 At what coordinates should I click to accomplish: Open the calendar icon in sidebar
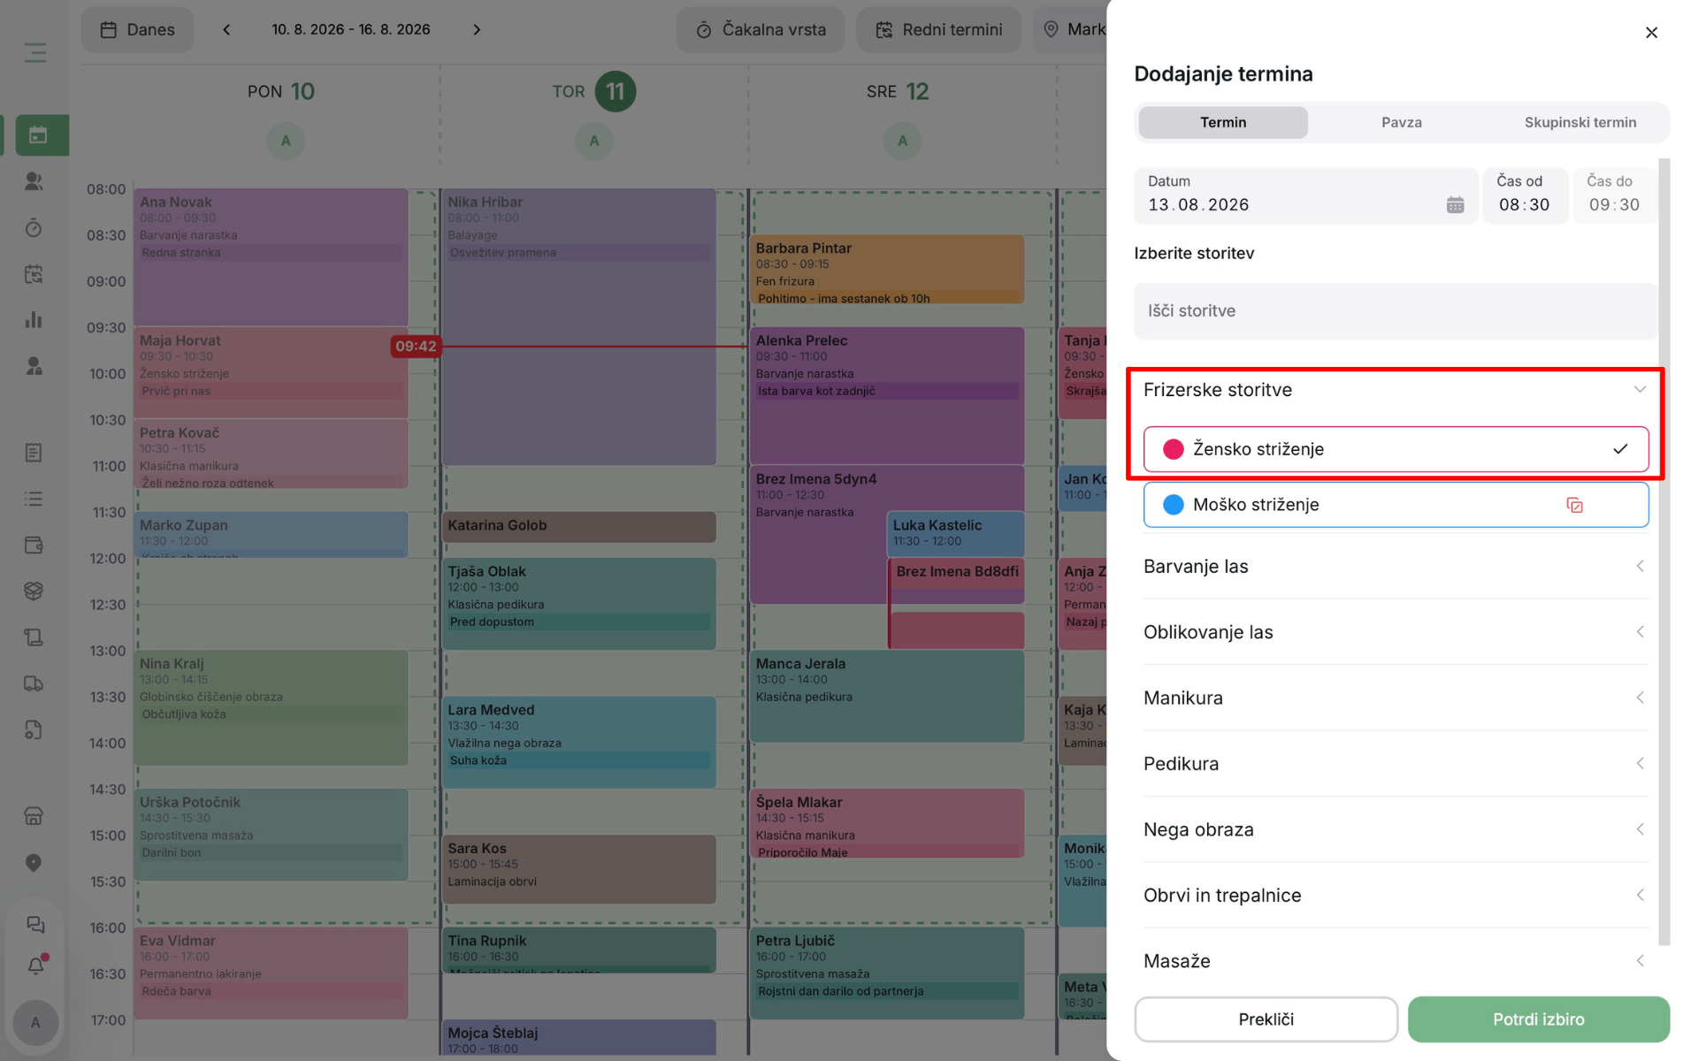[x=36, y=135]
